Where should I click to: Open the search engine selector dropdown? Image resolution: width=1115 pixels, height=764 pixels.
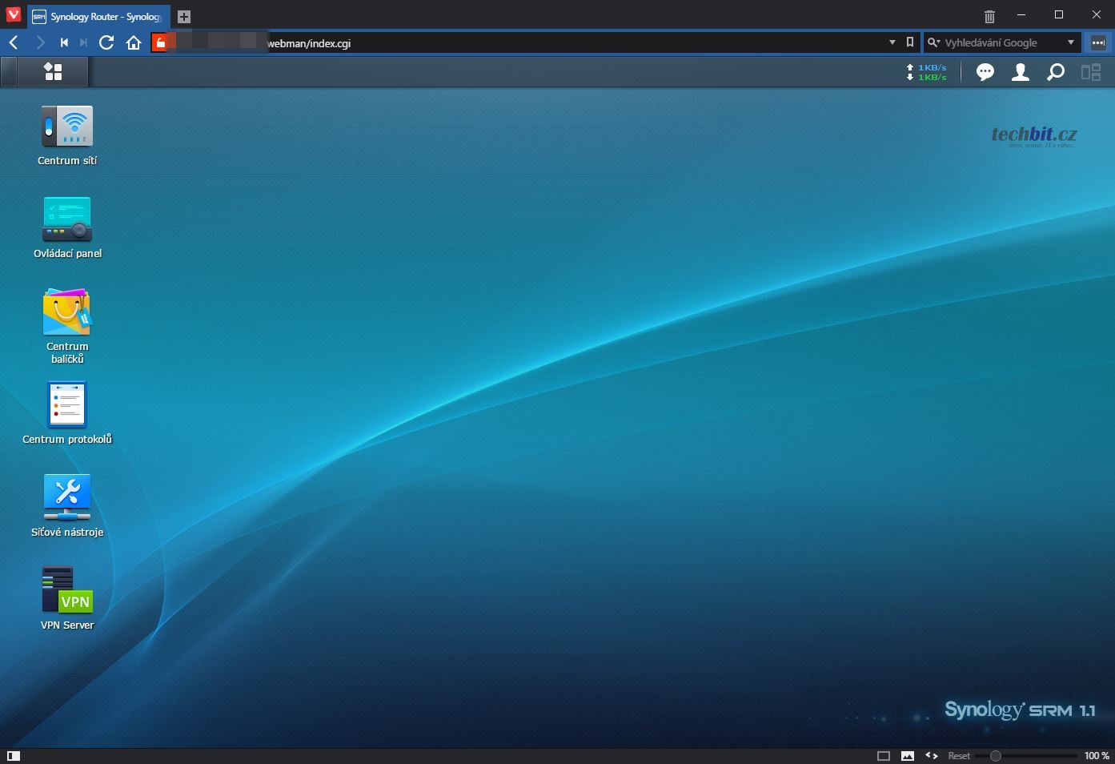(x=933, y=42)
